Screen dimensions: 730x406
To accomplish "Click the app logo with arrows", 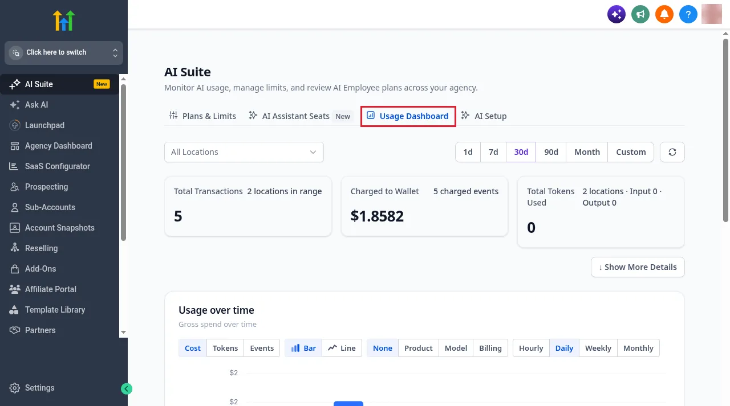I will (64, 20).
